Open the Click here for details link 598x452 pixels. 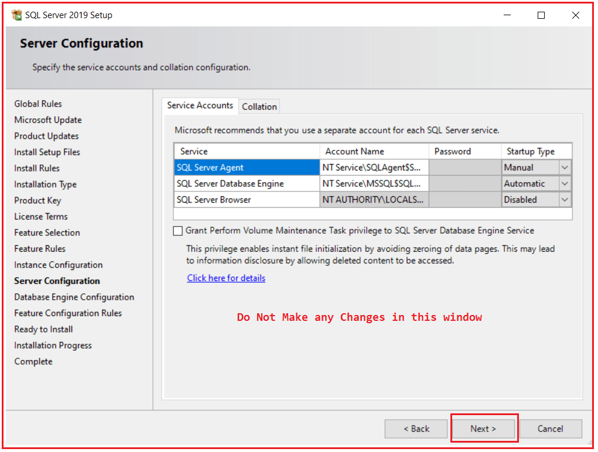(226, 278)
